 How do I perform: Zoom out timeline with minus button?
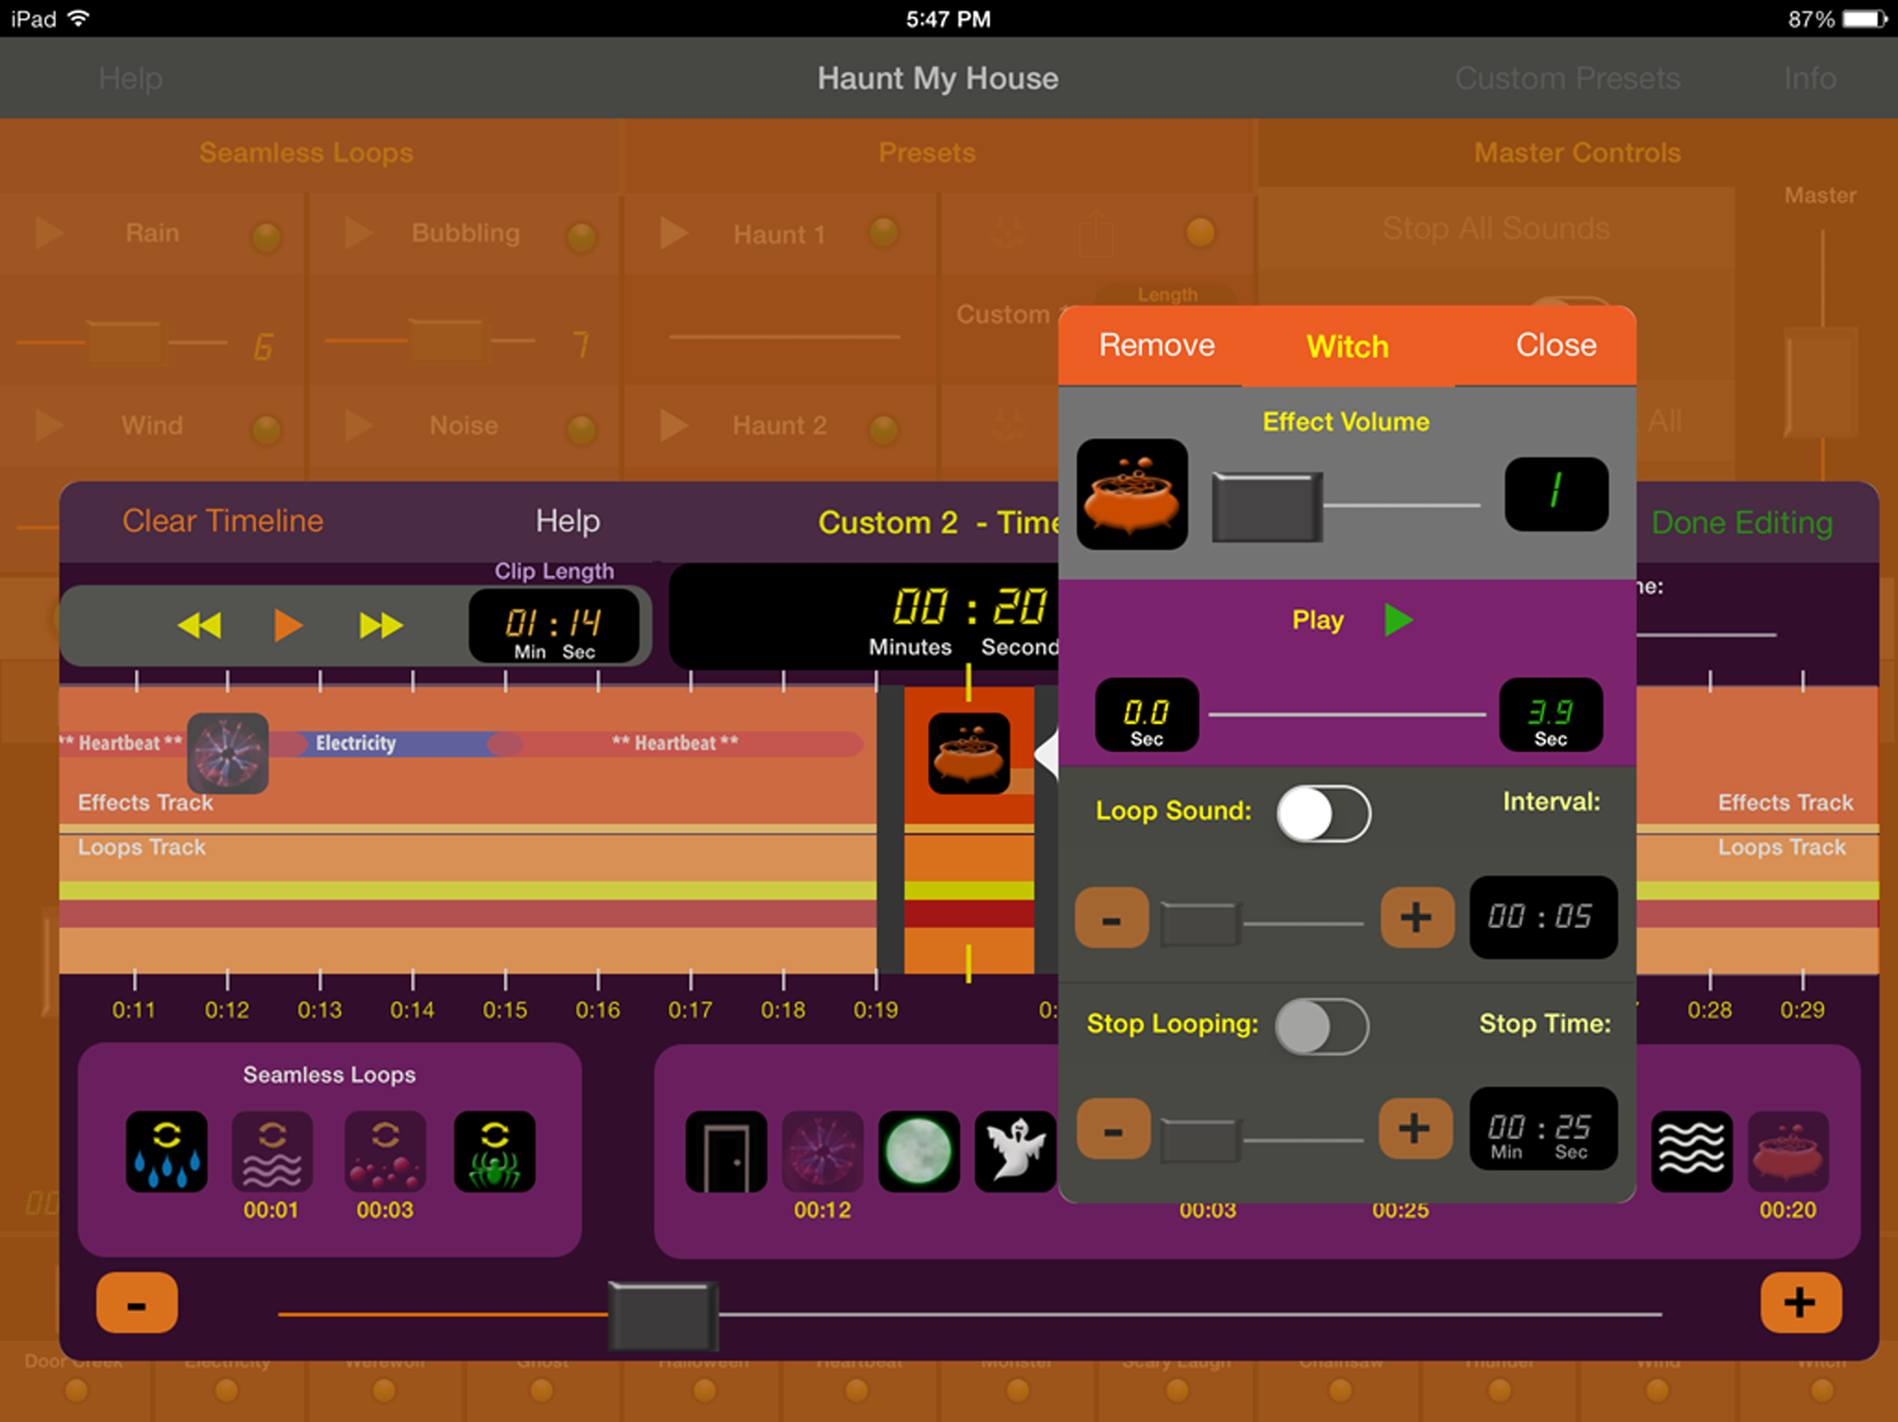pyautogui.click(x=136, y=1303)
